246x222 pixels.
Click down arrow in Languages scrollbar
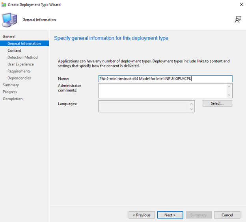click(x=192, y=109)
